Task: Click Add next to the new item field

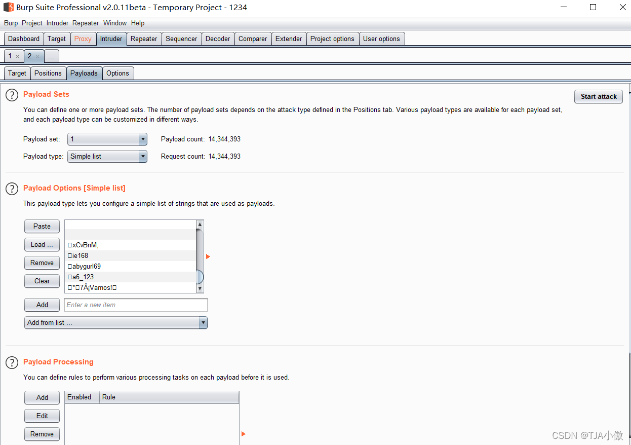Action: [42, 305]
